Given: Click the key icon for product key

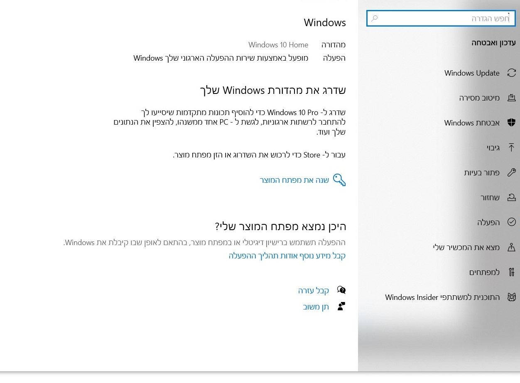Looking at the screenshot, I should [x=339, y=180].
